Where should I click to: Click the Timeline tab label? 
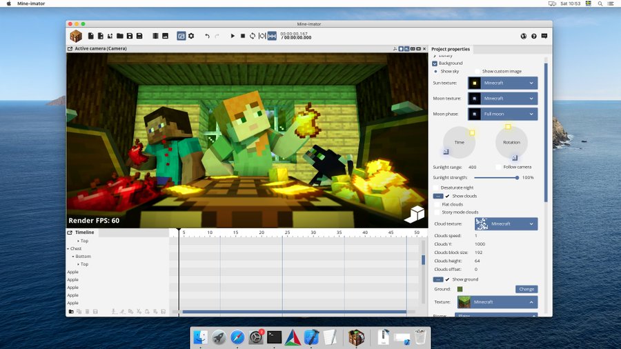click(x=84, y=232)
